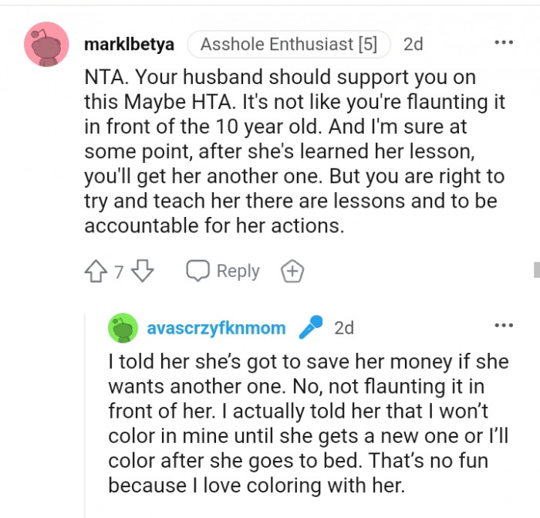Viewport: 540px width, 518px height.
Task: Click the vote count showing 7
Action: click(x=119, y=272)
